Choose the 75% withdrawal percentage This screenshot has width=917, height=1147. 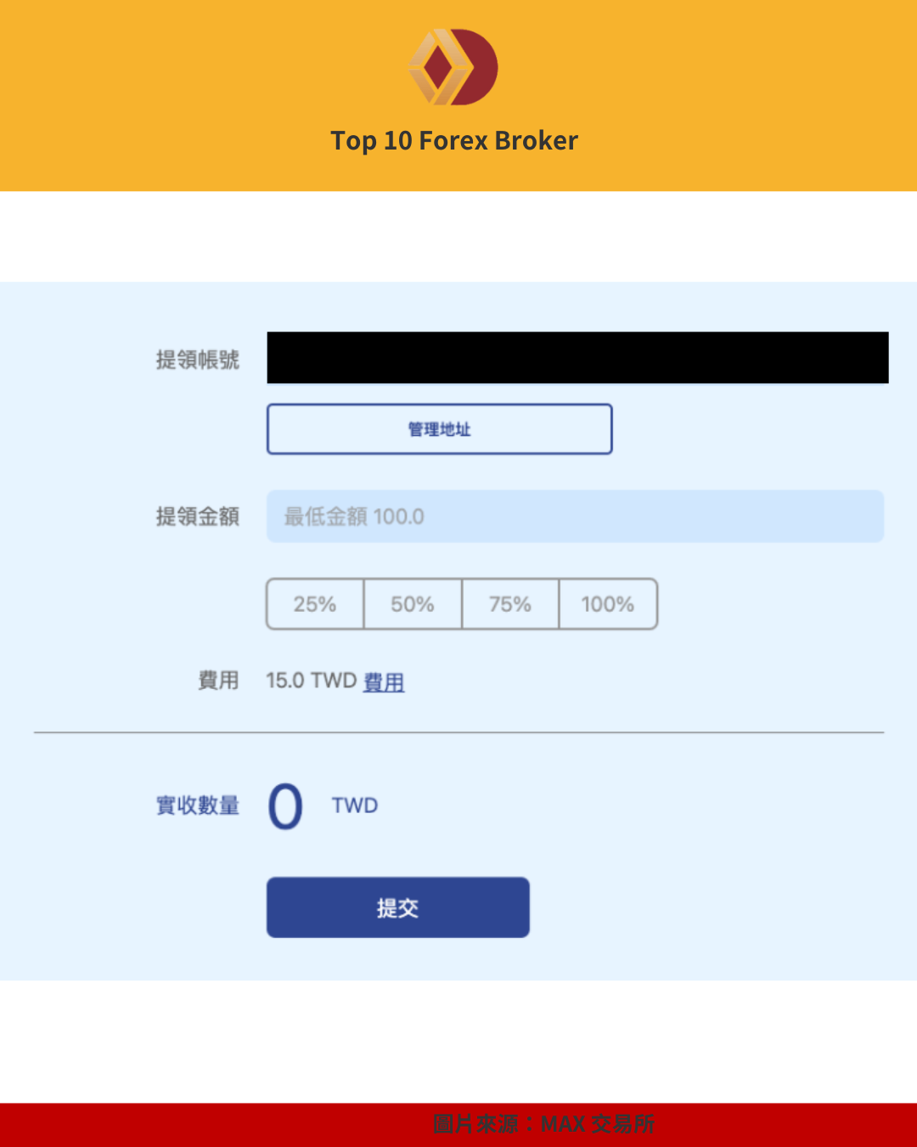509,604
